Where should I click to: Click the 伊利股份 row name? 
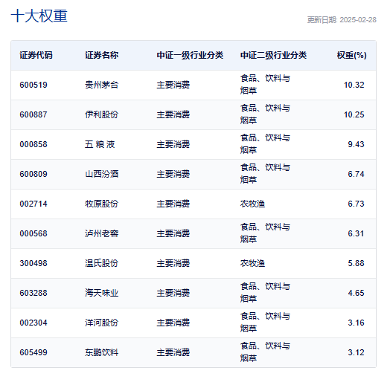pyautogui.click(x=101, y=114)
